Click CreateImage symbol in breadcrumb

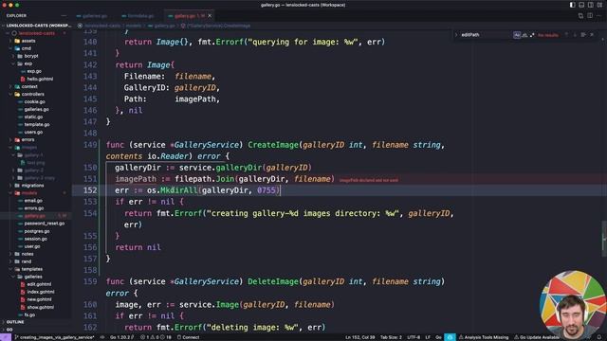[x=216, y=26]
